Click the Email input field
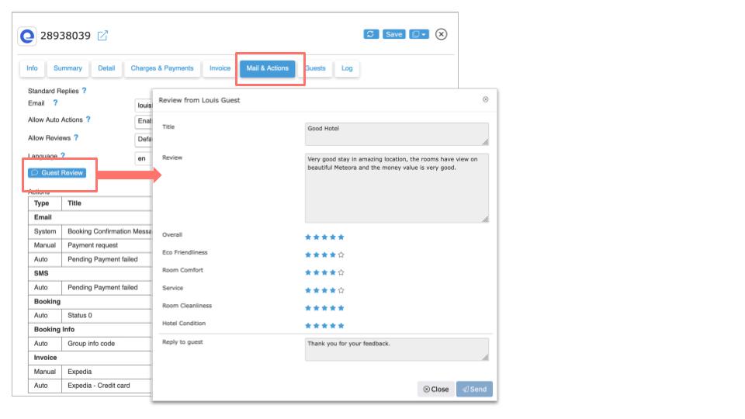 (x=144, y=105)
